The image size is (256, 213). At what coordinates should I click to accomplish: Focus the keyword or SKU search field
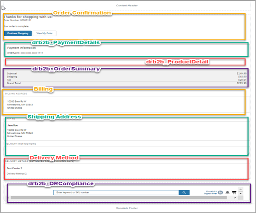click(116, 192)
